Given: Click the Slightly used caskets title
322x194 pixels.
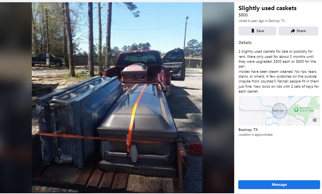Looking at the screenshot, I should (x=267, y=8).
